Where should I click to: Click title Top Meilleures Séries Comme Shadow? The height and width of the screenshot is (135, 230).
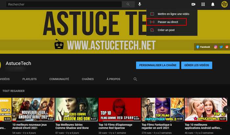(72, 126)
